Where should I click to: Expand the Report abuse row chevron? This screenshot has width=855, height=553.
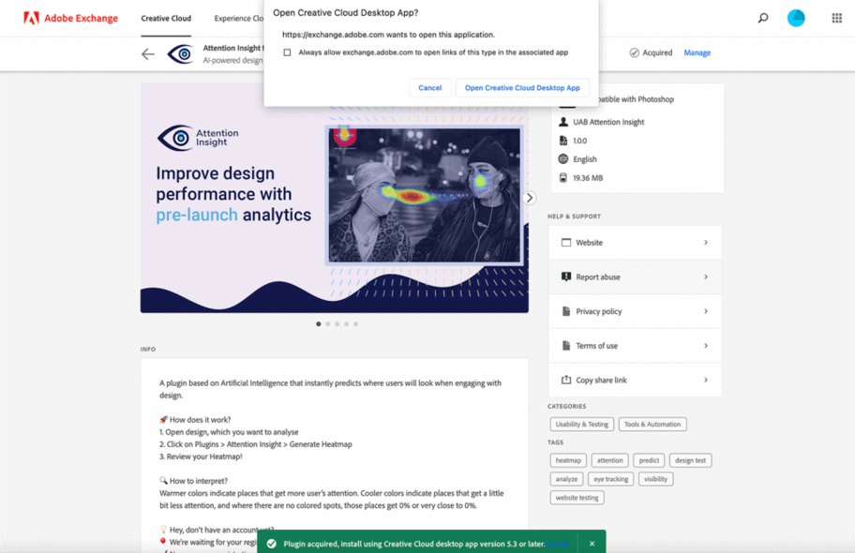[706, 276]
